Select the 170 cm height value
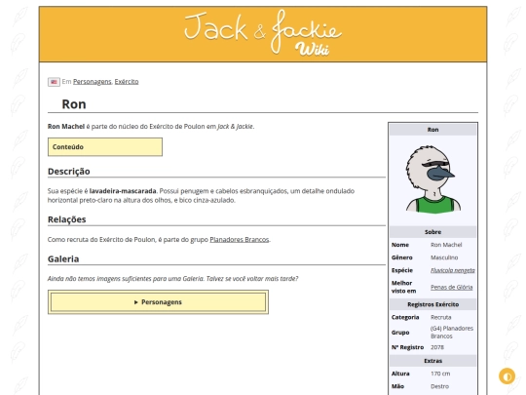 point(440,374)
